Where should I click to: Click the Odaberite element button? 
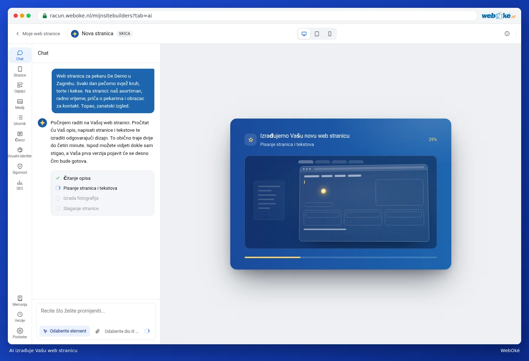65,331
